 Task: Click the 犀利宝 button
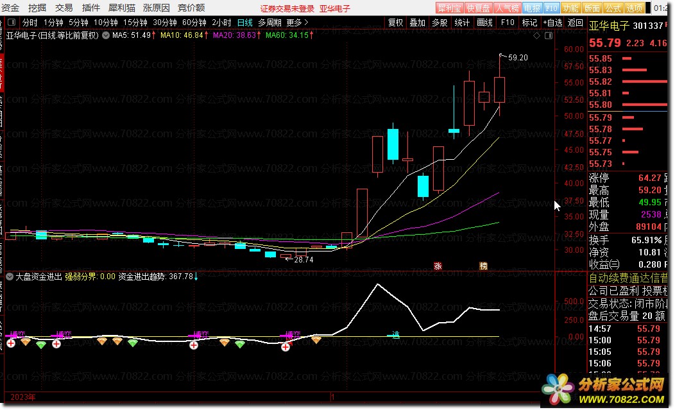coord(449,8)
